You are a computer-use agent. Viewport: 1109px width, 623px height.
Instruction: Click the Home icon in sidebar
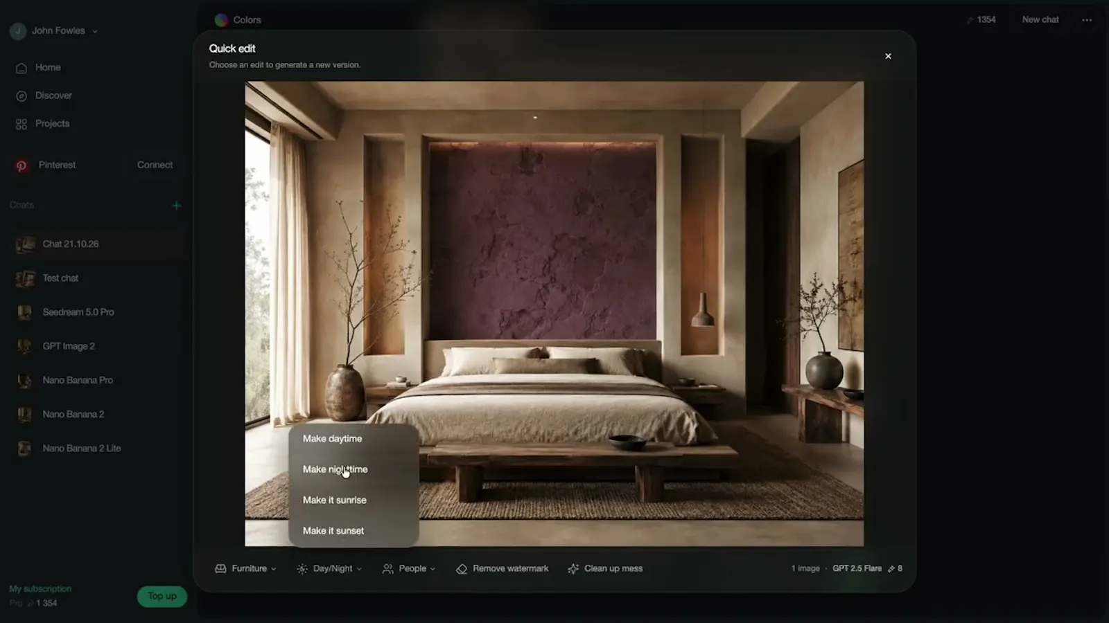click(21, 68)
